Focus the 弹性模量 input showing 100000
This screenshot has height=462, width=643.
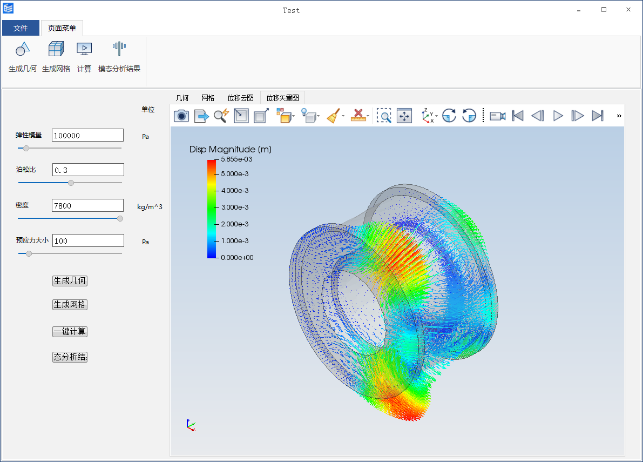(88, 136)
